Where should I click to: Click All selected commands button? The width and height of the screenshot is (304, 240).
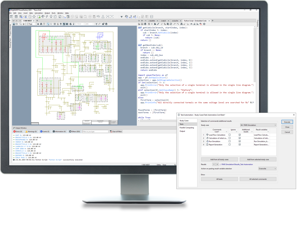coord(258,179)
